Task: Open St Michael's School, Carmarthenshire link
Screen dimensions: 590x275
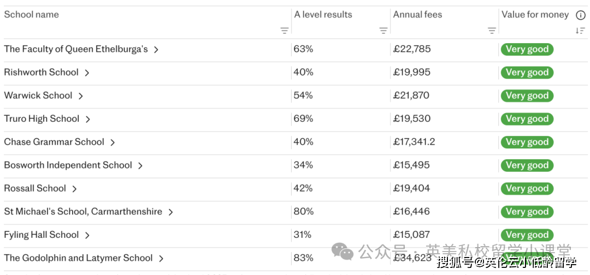Action: click(x=83, y=212)
